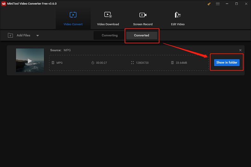Open the Screen Record tab
Viewport: 251px width, 167px height.
click(x=143, y=18)
